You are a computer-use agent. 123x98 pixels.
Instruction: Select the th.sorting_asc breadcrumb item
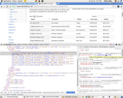coord(71,92)
